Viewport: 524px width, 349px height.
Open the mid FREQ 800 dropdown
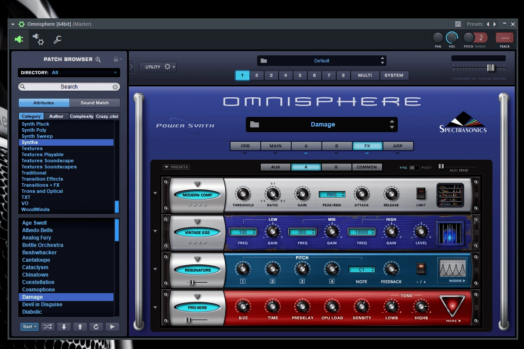tap(302, 232)
